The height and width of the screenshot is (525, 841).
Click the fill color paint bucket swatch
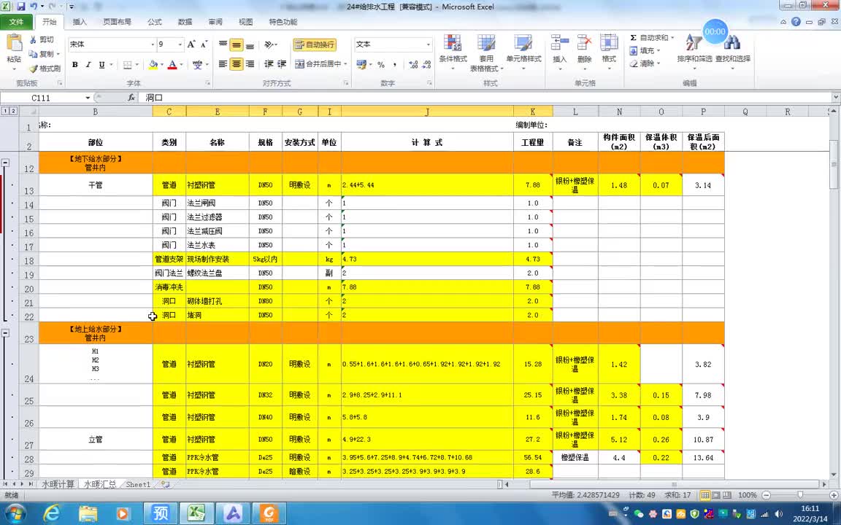pyautogui.click(x=153, y=65)
